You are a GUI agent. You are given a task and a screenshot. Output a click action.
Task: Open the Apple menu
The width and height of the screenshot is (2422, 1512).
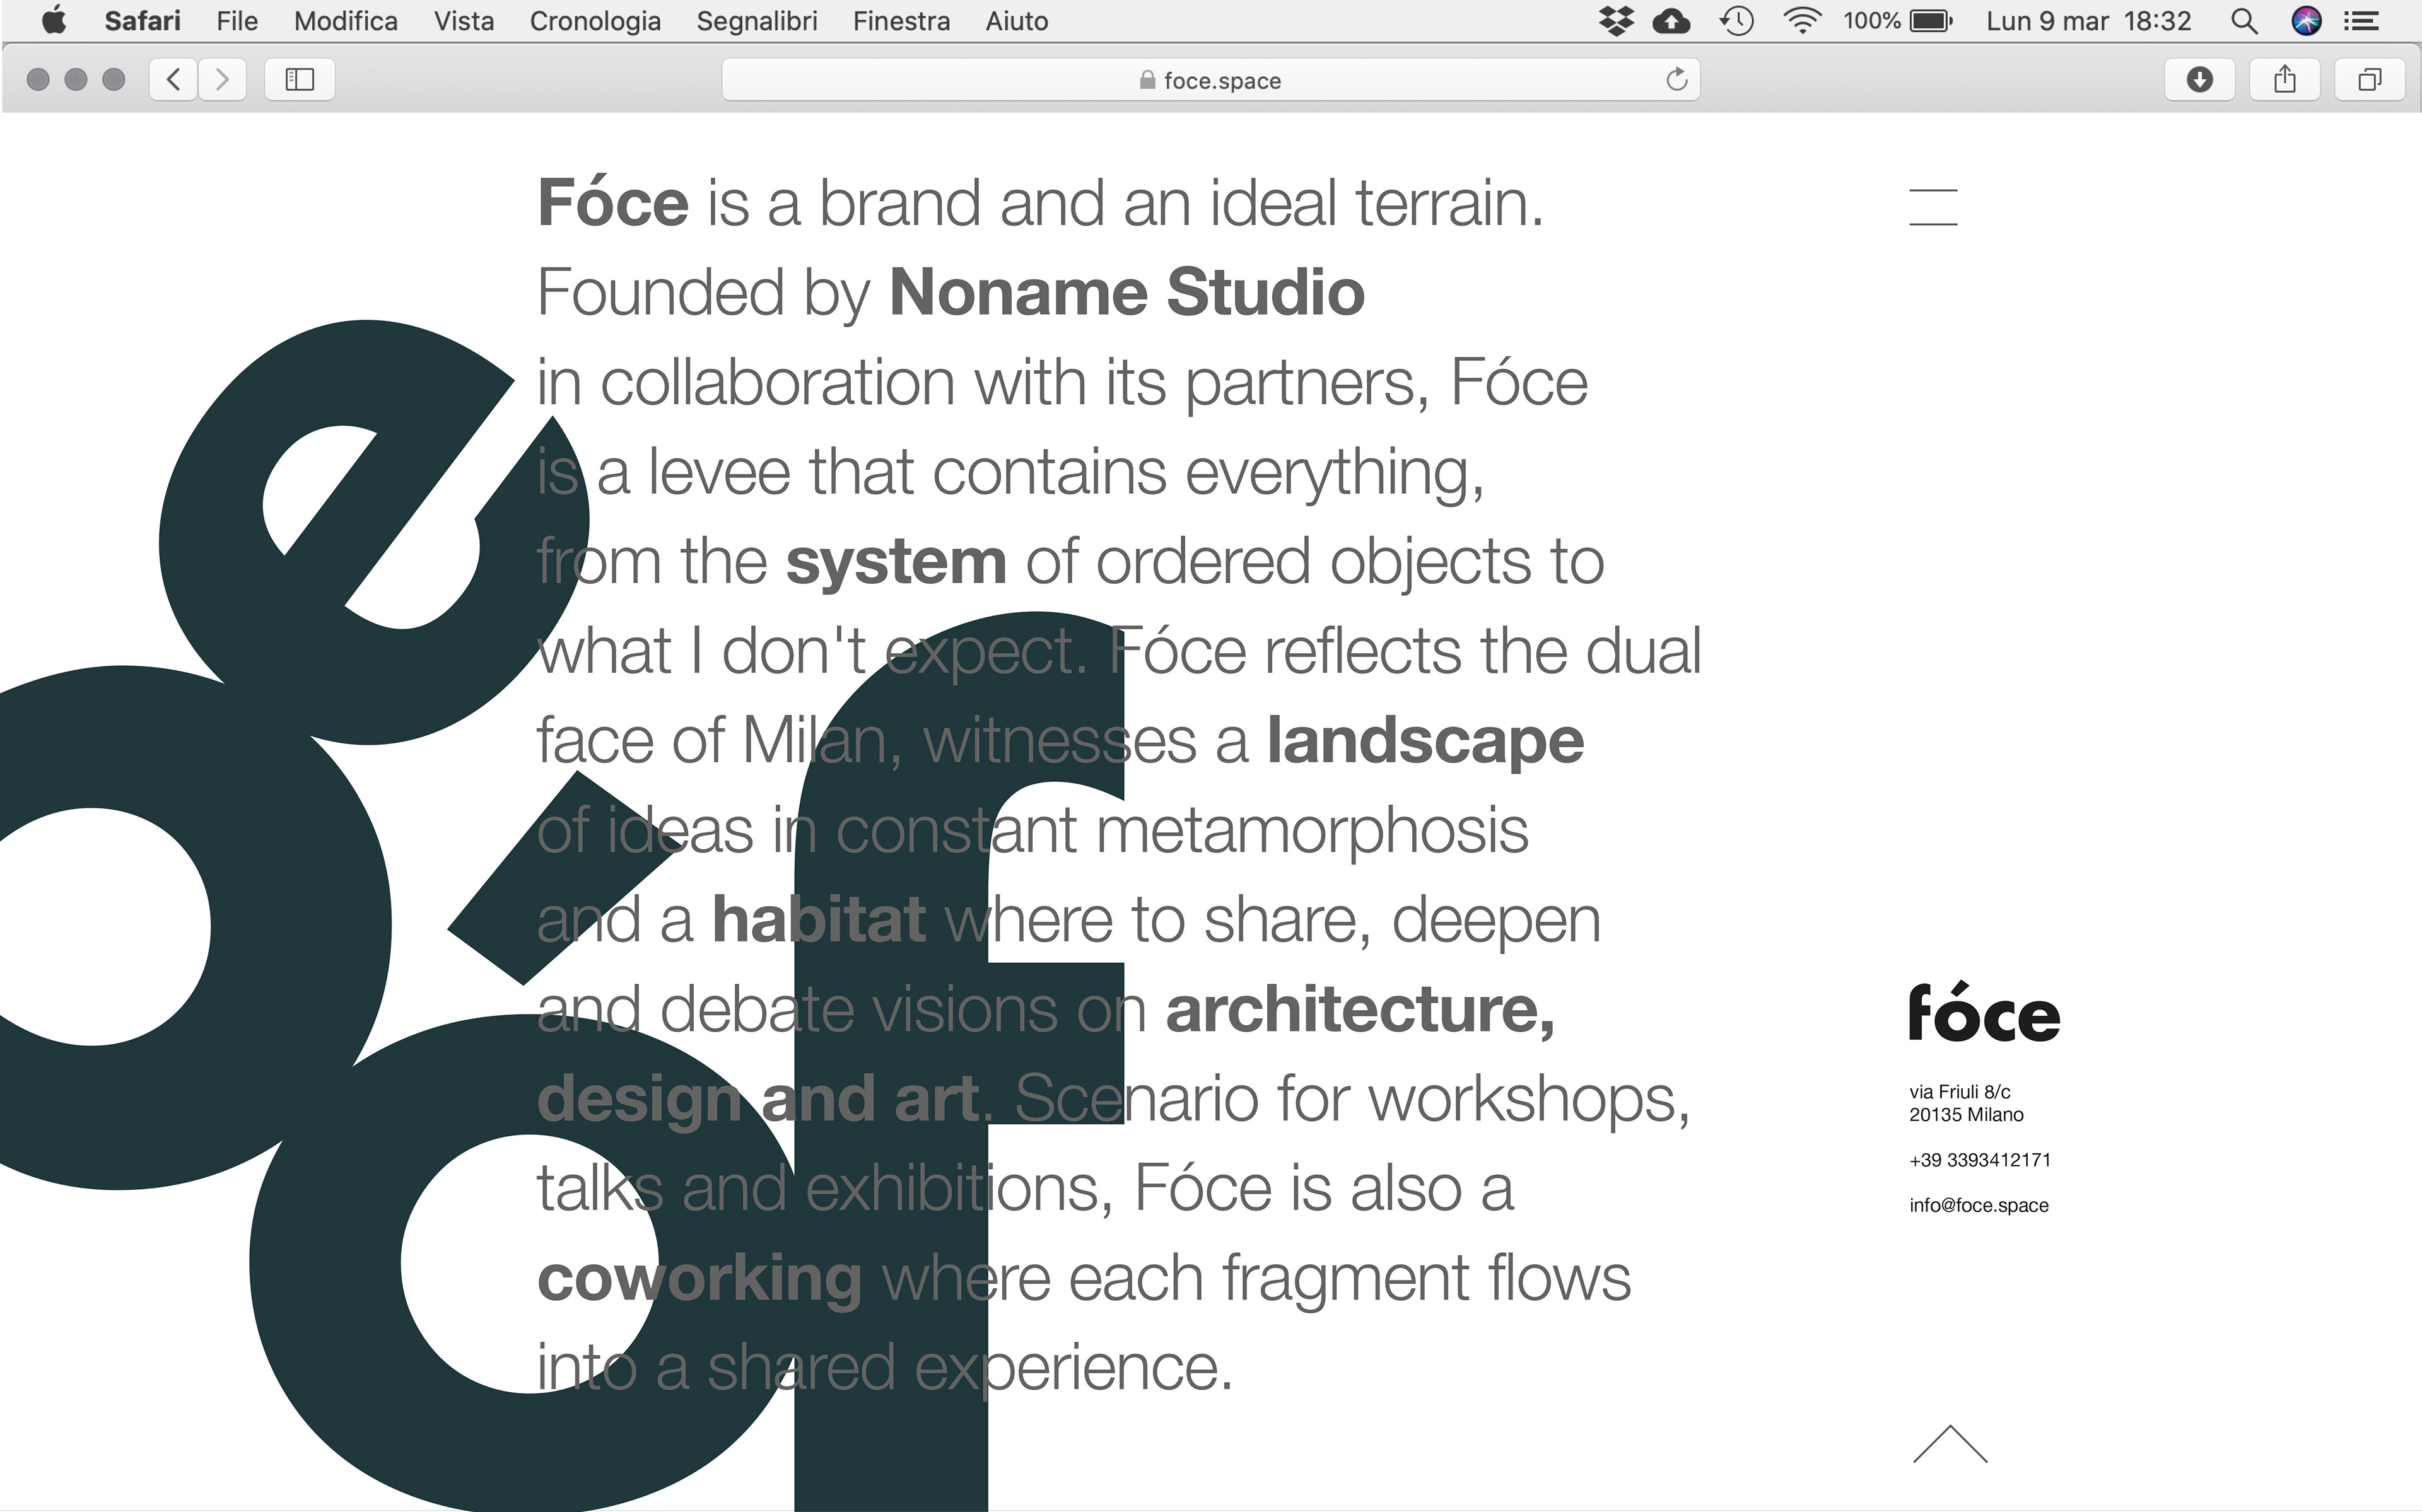[x=54, y=20]
